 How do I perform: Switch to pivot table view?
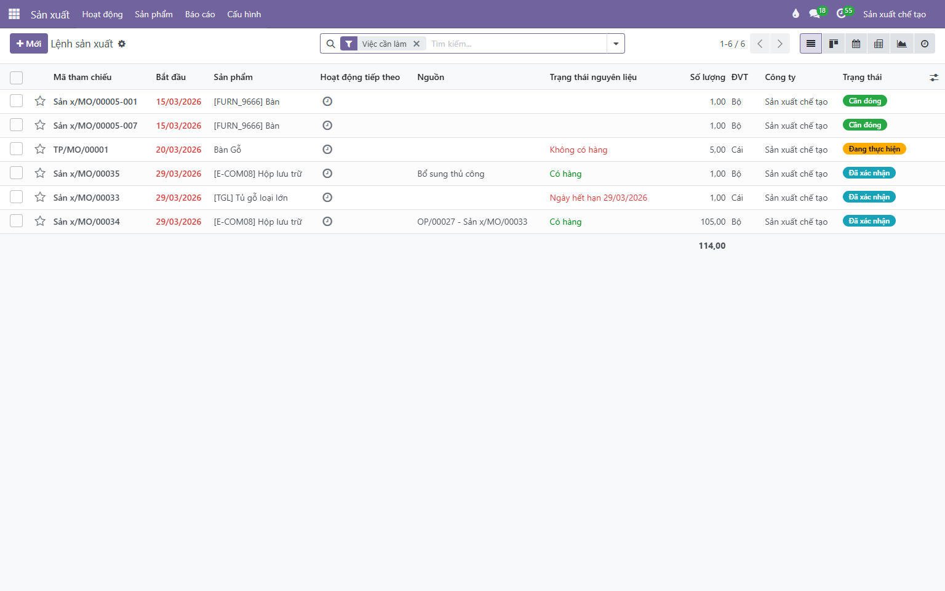tap(879, 44)
